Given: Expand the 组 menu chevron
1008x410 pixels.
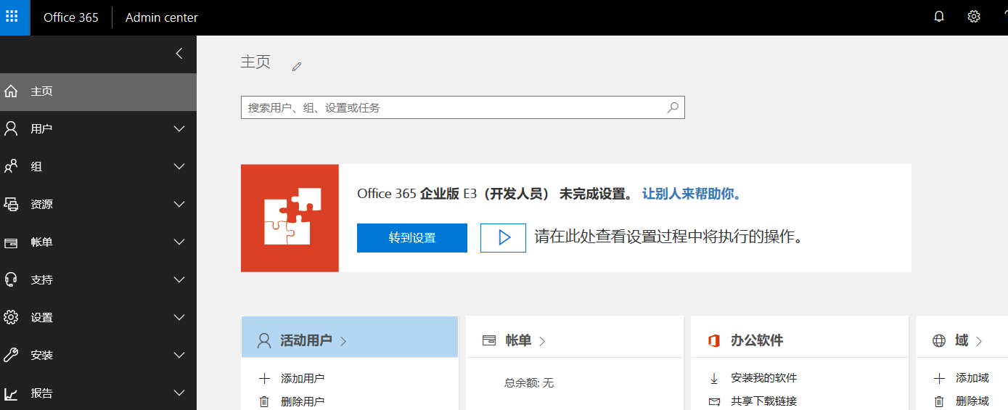Looking at the screenshot, I should pos(179,167).
